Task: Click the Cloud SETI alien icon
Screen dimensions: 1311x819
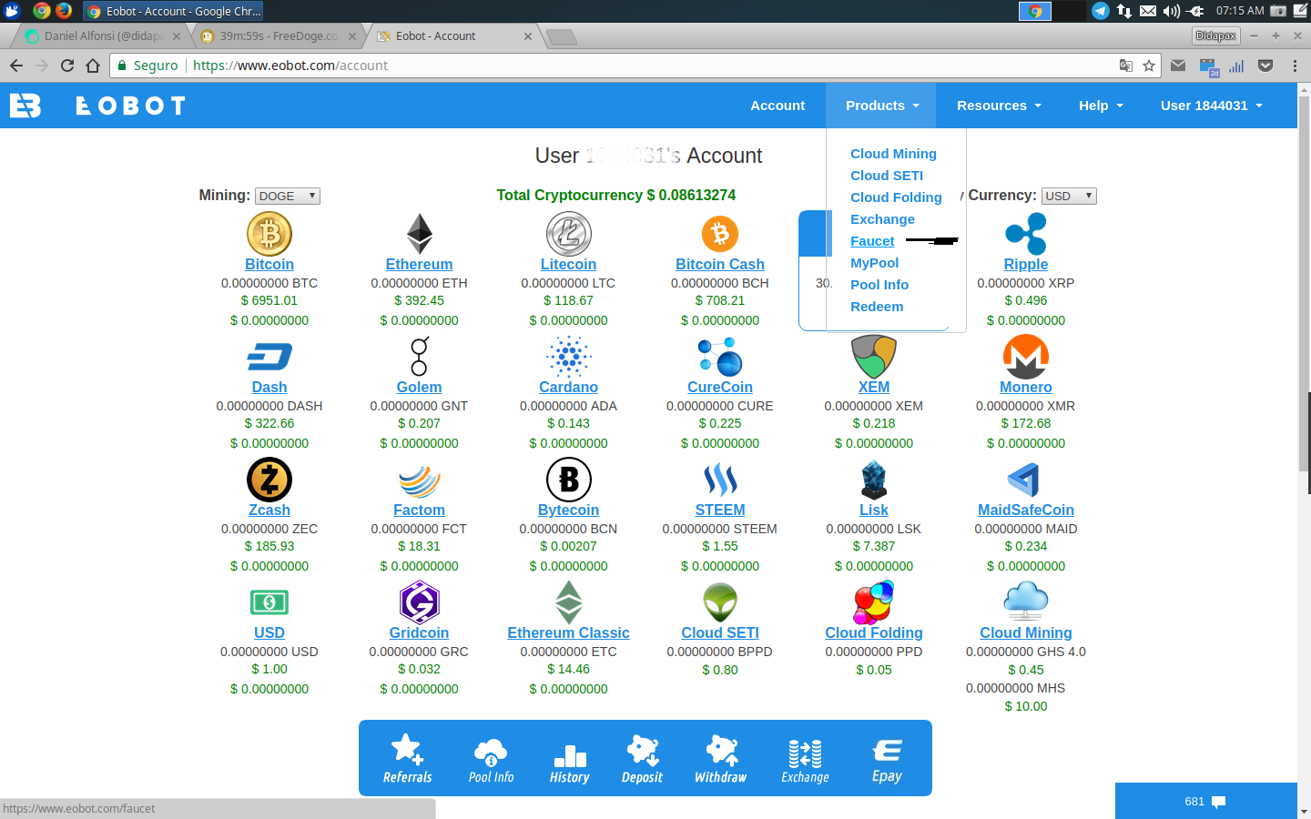Action: pyautogui.click(x=720, y=602)
